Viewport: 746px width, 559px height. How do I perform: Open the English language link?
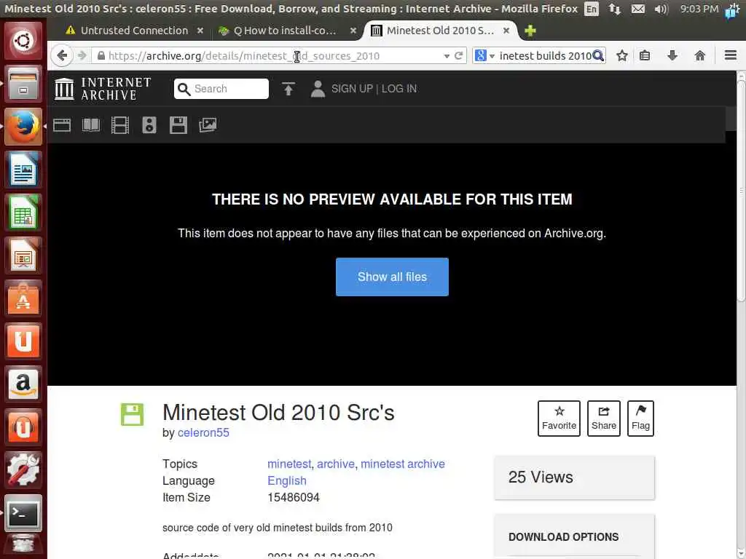[287, 480]
